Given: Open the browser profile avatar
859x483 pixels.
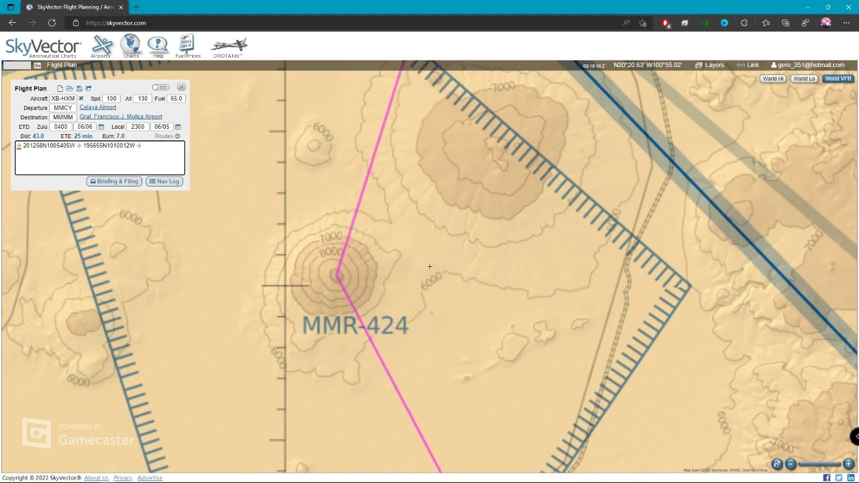Looking at the screenshot, I should (826, 23).
